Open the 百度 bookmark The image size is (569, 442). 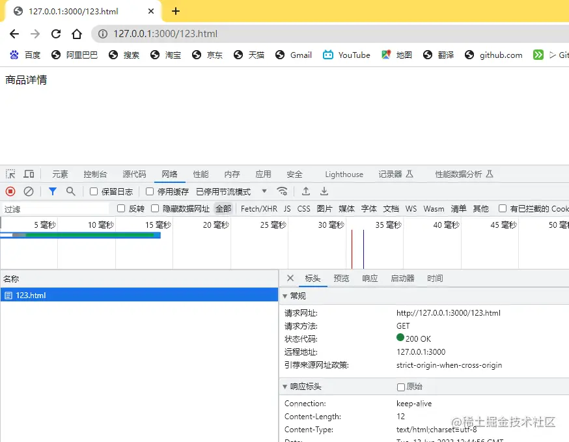pos(25,55)
